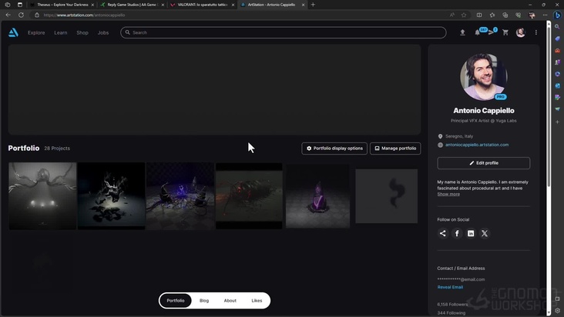Click the ArtStation search field
This screenshot has height=317, width=564.
pos(285,32)
